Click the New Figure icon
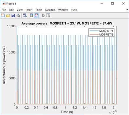129x115 pixels. pyautogui.click(x=3, y=16)
